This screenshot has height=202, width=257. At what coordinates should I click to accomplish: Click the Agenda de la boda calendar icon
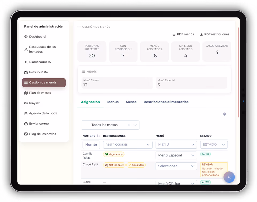[26, 113]
